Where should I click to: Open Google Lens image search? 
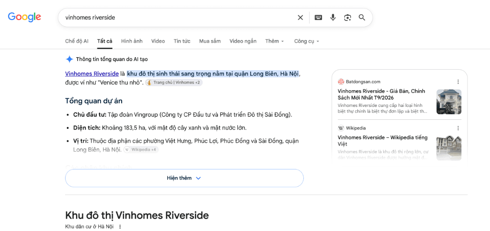[347, 18]
